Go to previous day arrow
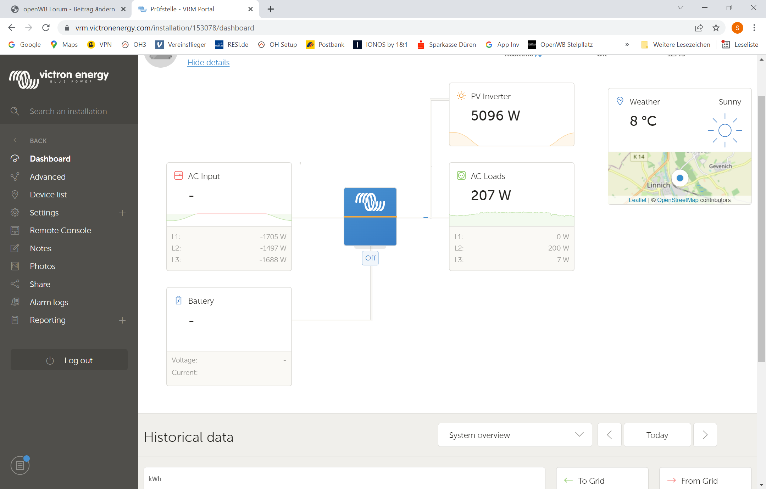Image resolution: width=766 pixels, height=489 pixels. (x=609, y=435)
